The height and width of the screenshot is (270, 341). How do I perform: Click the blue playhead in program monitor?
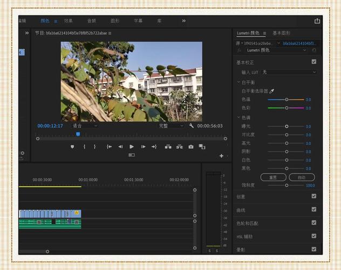coord(78,134)
